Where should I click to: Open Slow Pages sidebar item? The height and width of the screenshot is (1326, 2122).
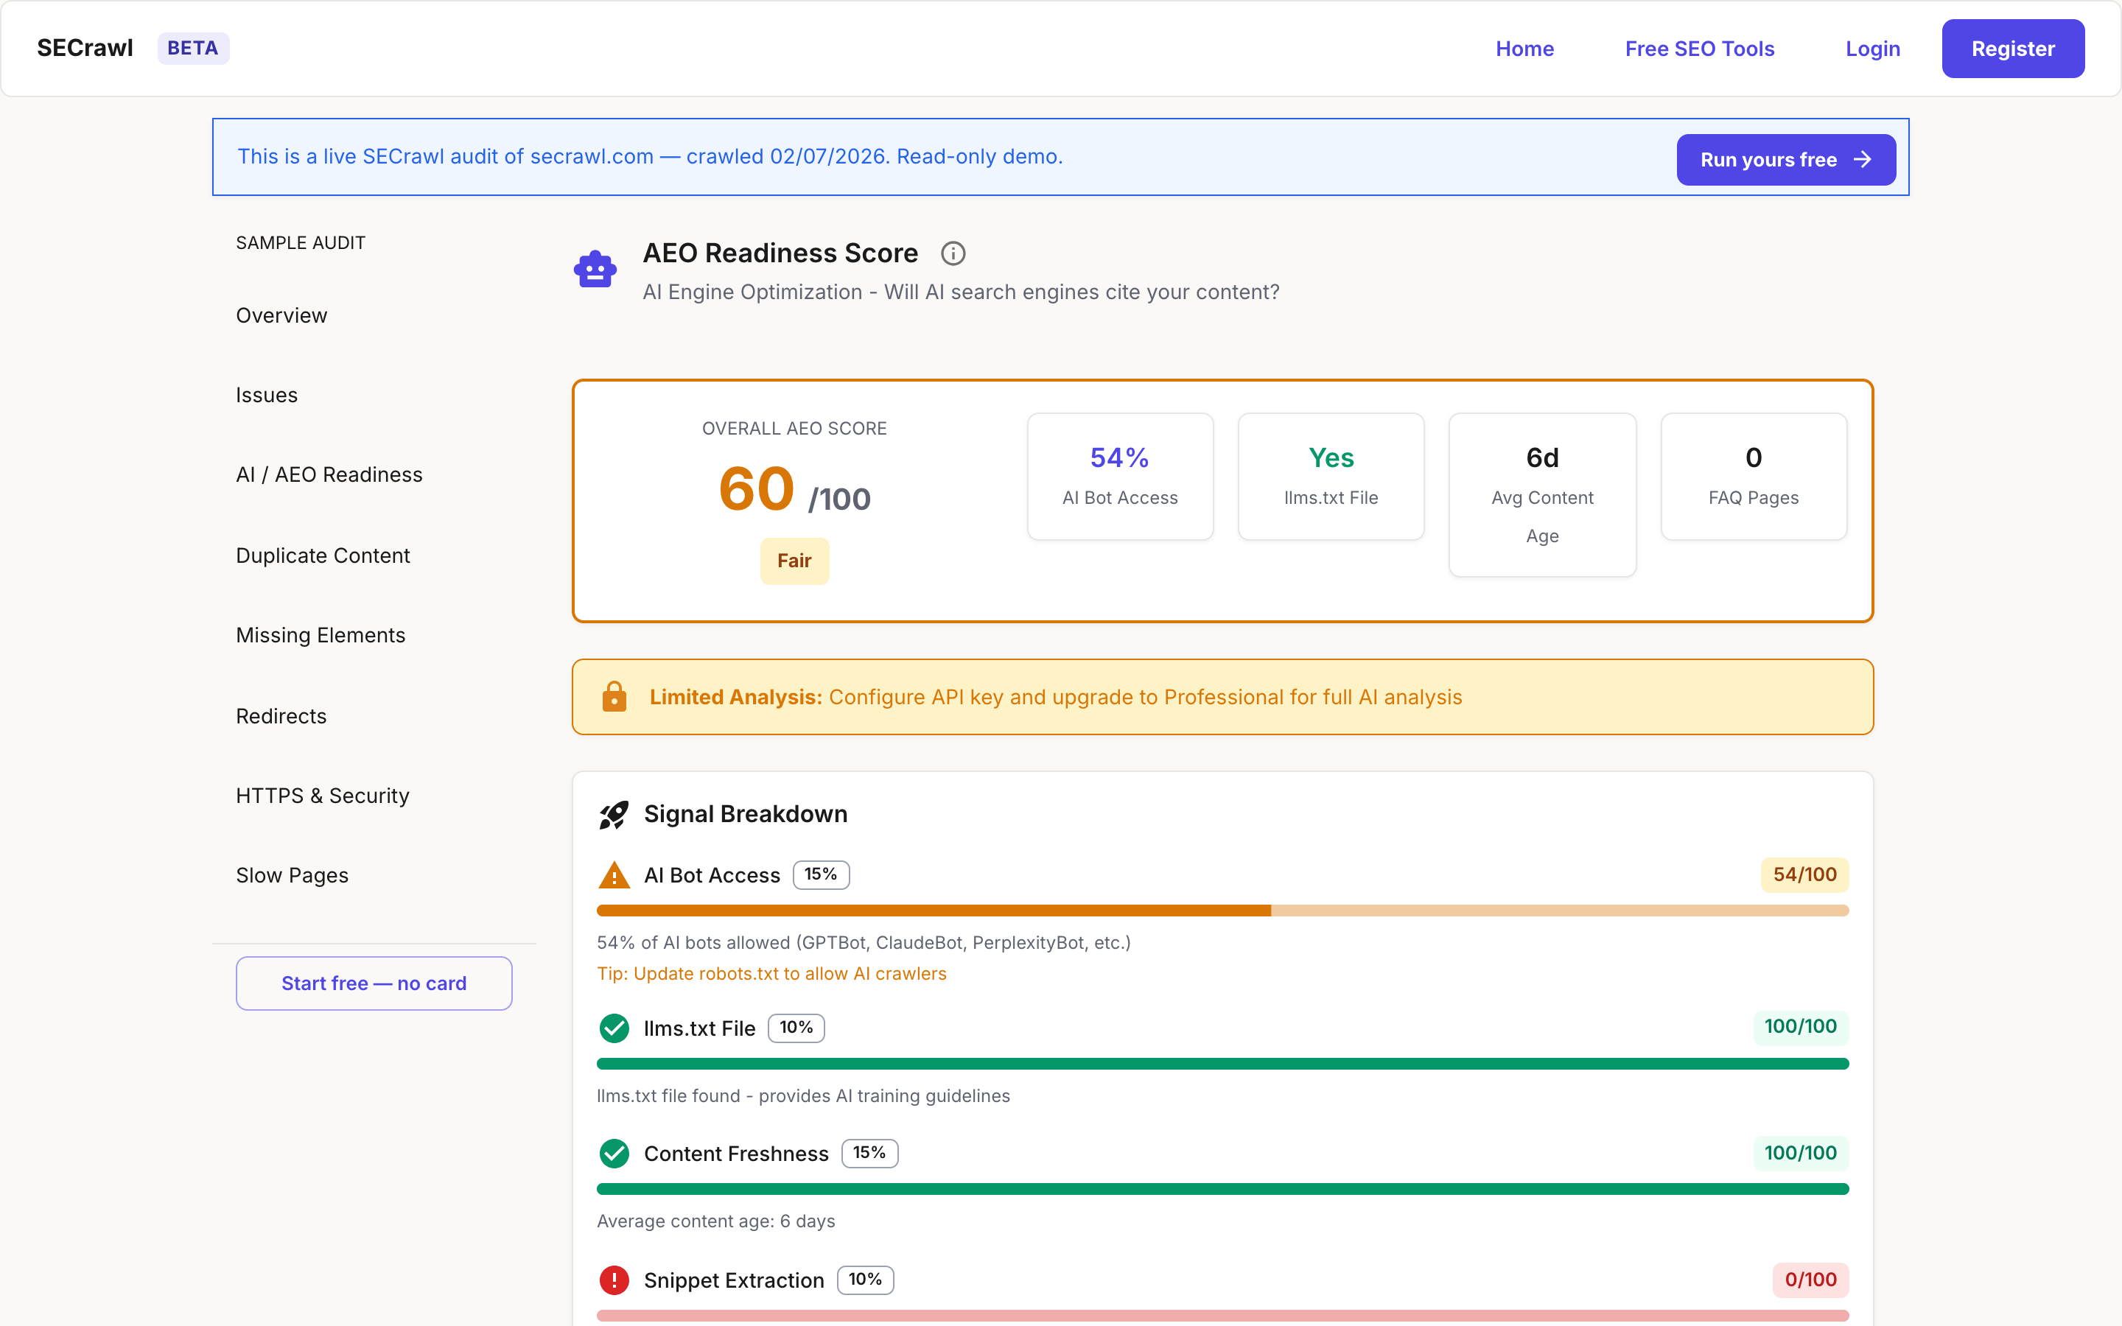292,875
